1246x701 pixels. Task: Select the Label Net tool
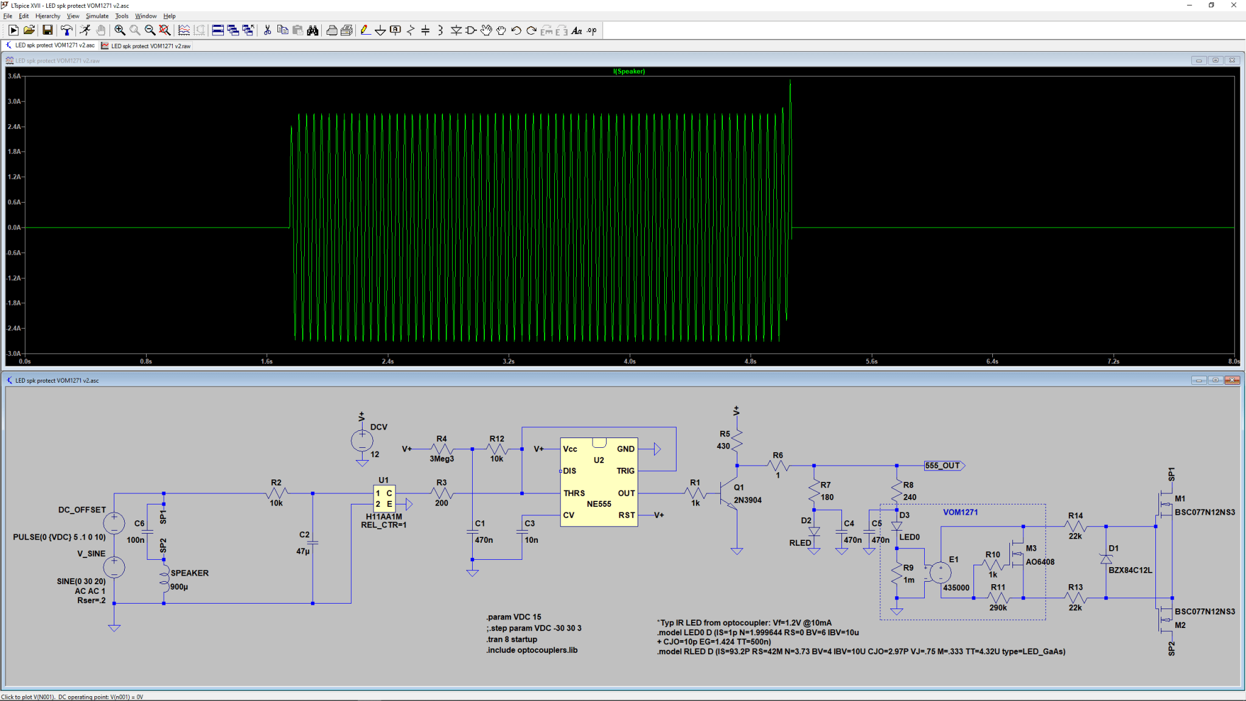(x=395, y=30)
